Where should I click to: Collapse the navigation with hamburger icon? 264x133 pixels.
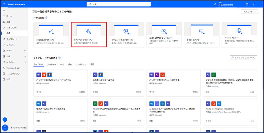[x=4, y=10]
